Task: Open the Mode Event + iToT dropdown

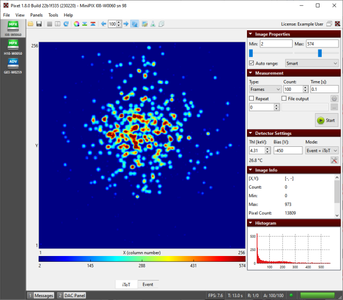Action: pos(322,150)
